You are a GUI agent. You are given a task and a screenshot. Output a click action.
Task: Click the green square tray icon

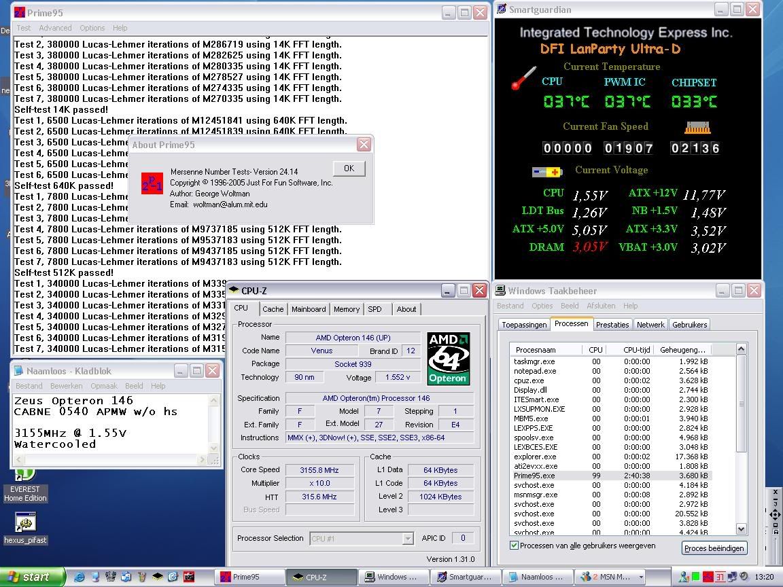(x=695, y=577)
